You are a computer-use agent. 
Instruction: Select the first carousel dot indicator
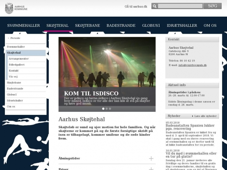[x=103, y=108]
